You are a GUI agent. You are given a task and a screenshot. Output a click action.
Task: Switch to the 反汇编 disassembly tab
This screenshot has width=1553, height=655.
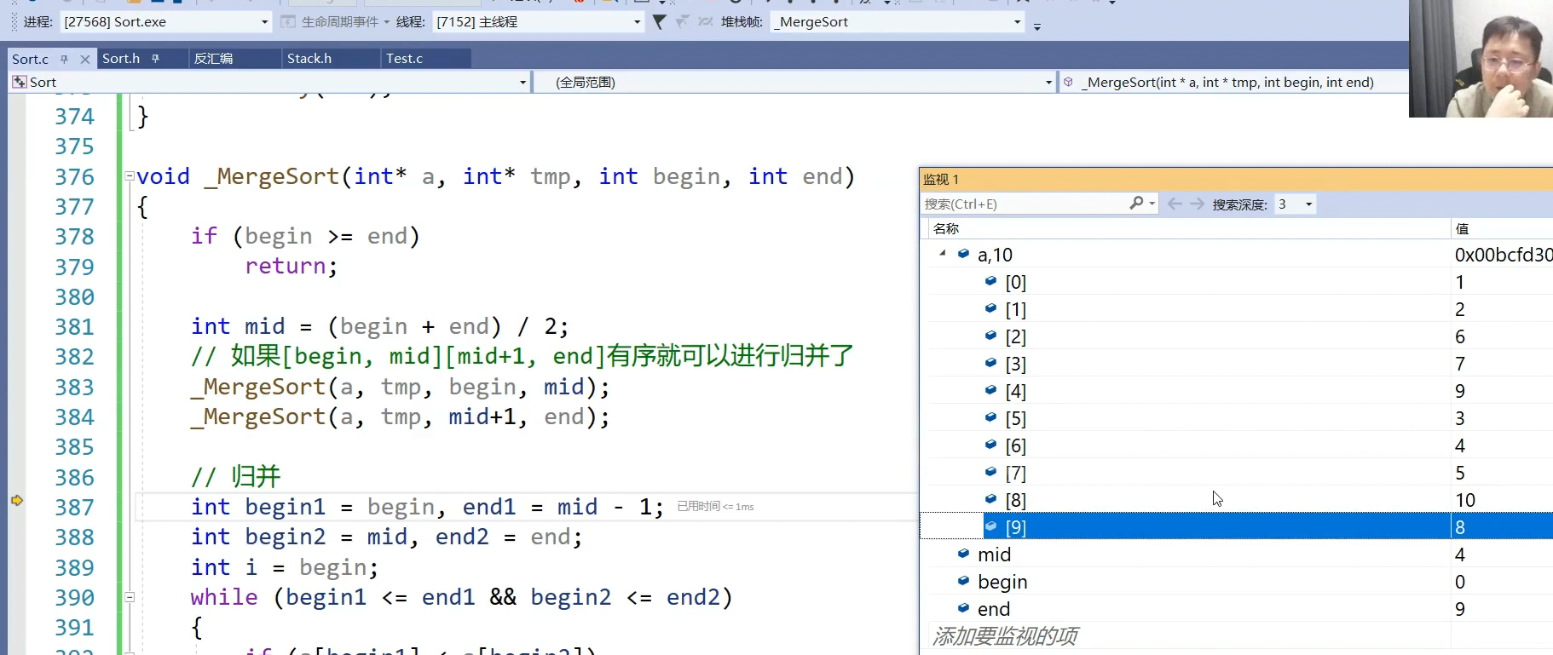pos(213,58)
